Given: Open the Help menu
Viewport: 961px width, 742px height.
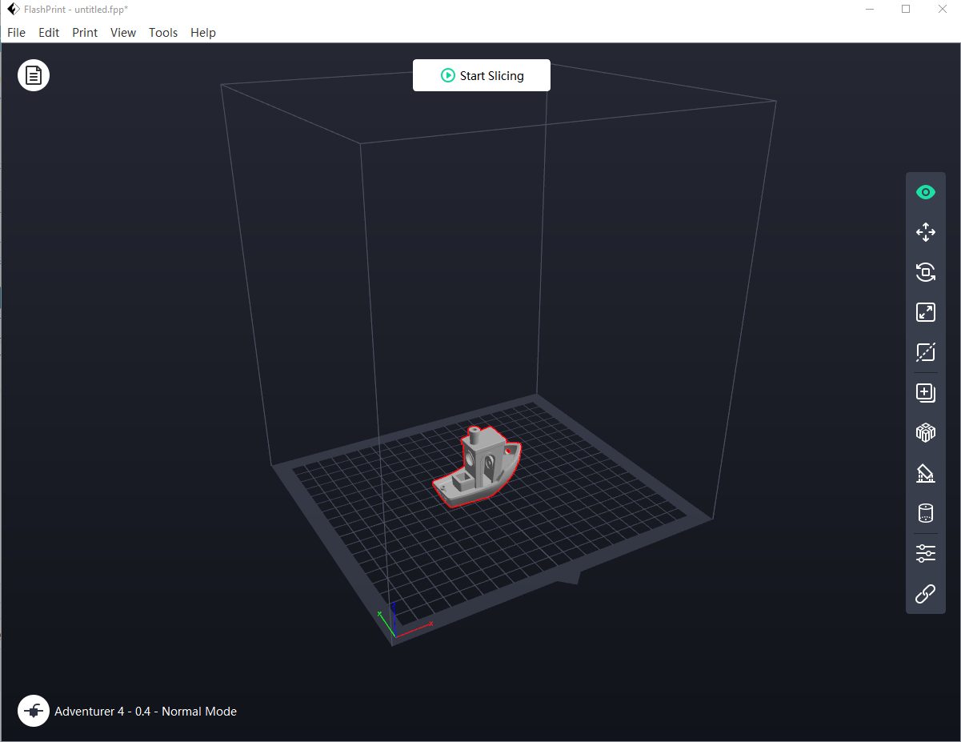Looking at the screenshot, I should coord(203,33).
